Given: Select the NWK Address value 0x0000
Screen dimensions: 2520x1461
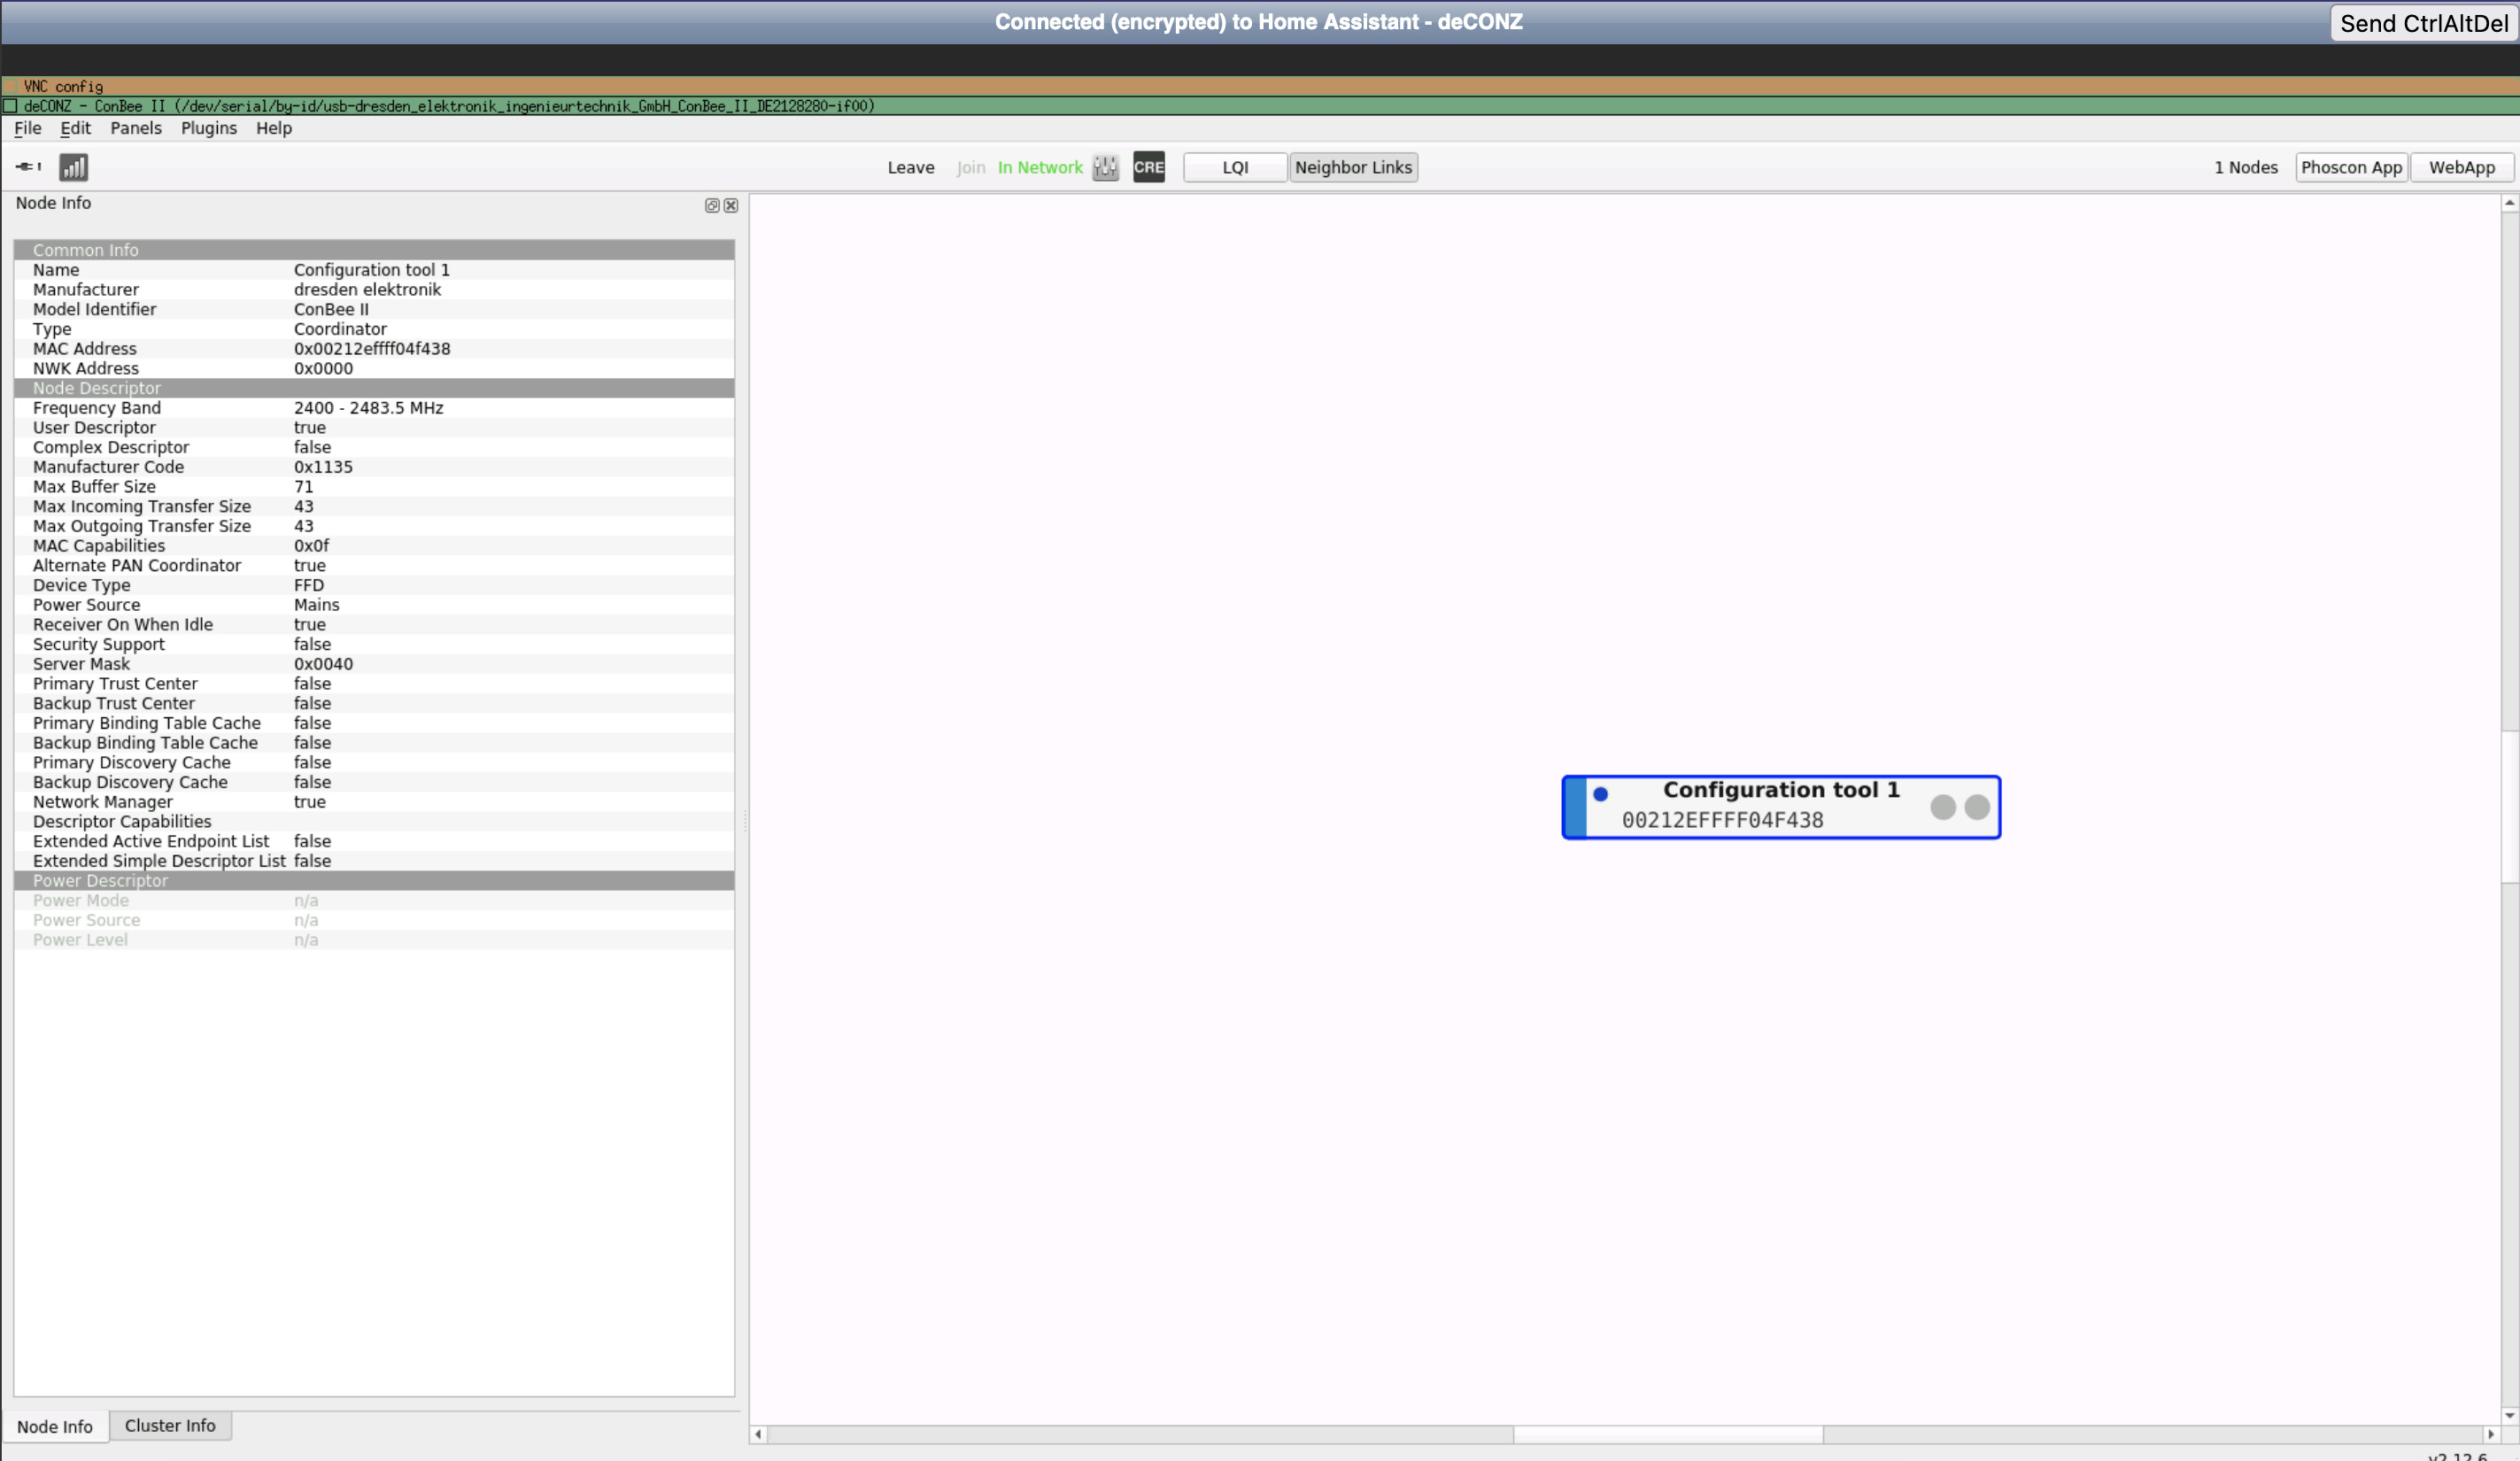Looking at the screenshot, I should (323, 368).
